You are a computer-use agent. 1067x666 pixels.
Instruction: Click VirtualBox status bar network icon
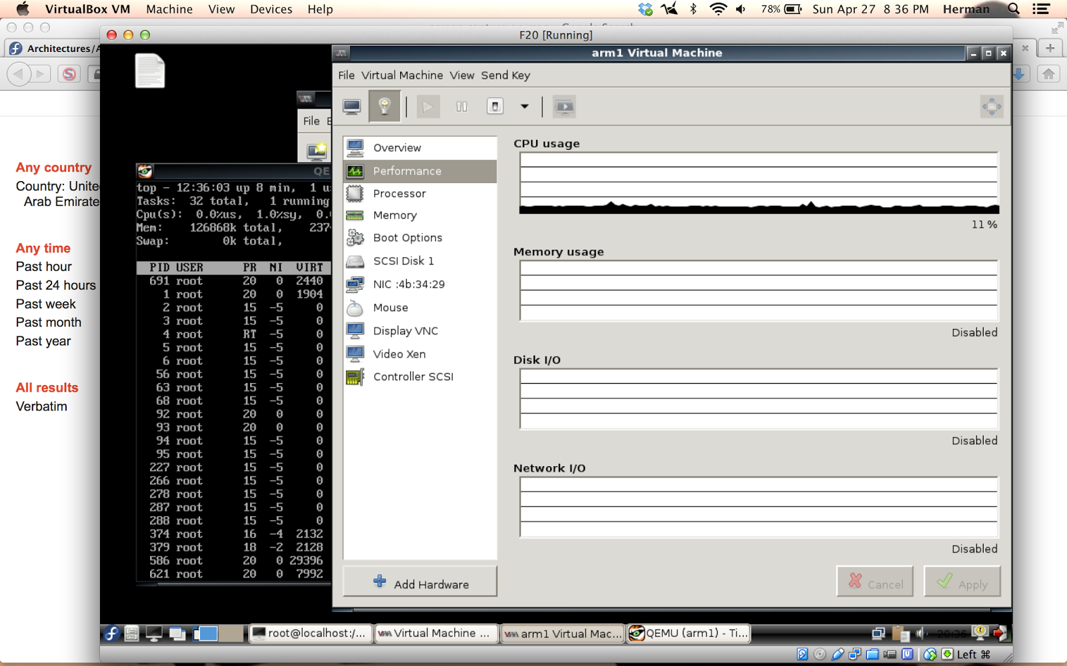855,654
